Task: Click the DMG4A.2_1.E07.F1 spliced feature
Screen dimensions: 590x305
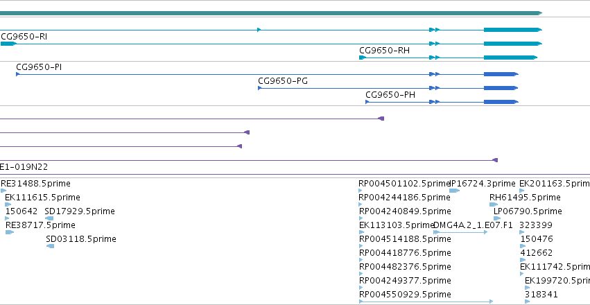Action: (x=460, y=232)
